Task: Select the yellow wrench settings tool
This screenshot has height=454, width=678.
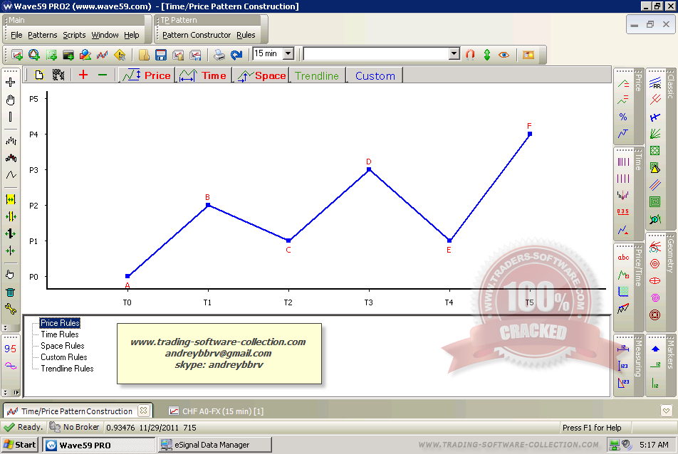Action: tap(10, 309)
